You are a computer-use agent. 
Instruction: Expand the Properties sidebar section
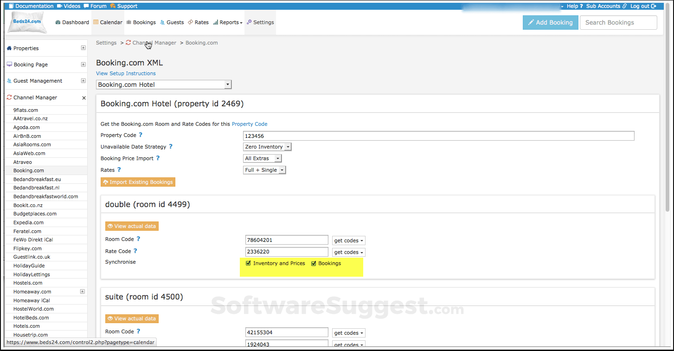click(83, 48)
